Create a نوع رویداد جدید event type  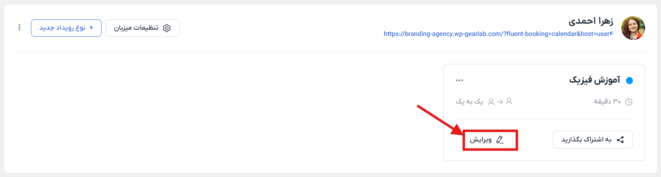point(66,28)
